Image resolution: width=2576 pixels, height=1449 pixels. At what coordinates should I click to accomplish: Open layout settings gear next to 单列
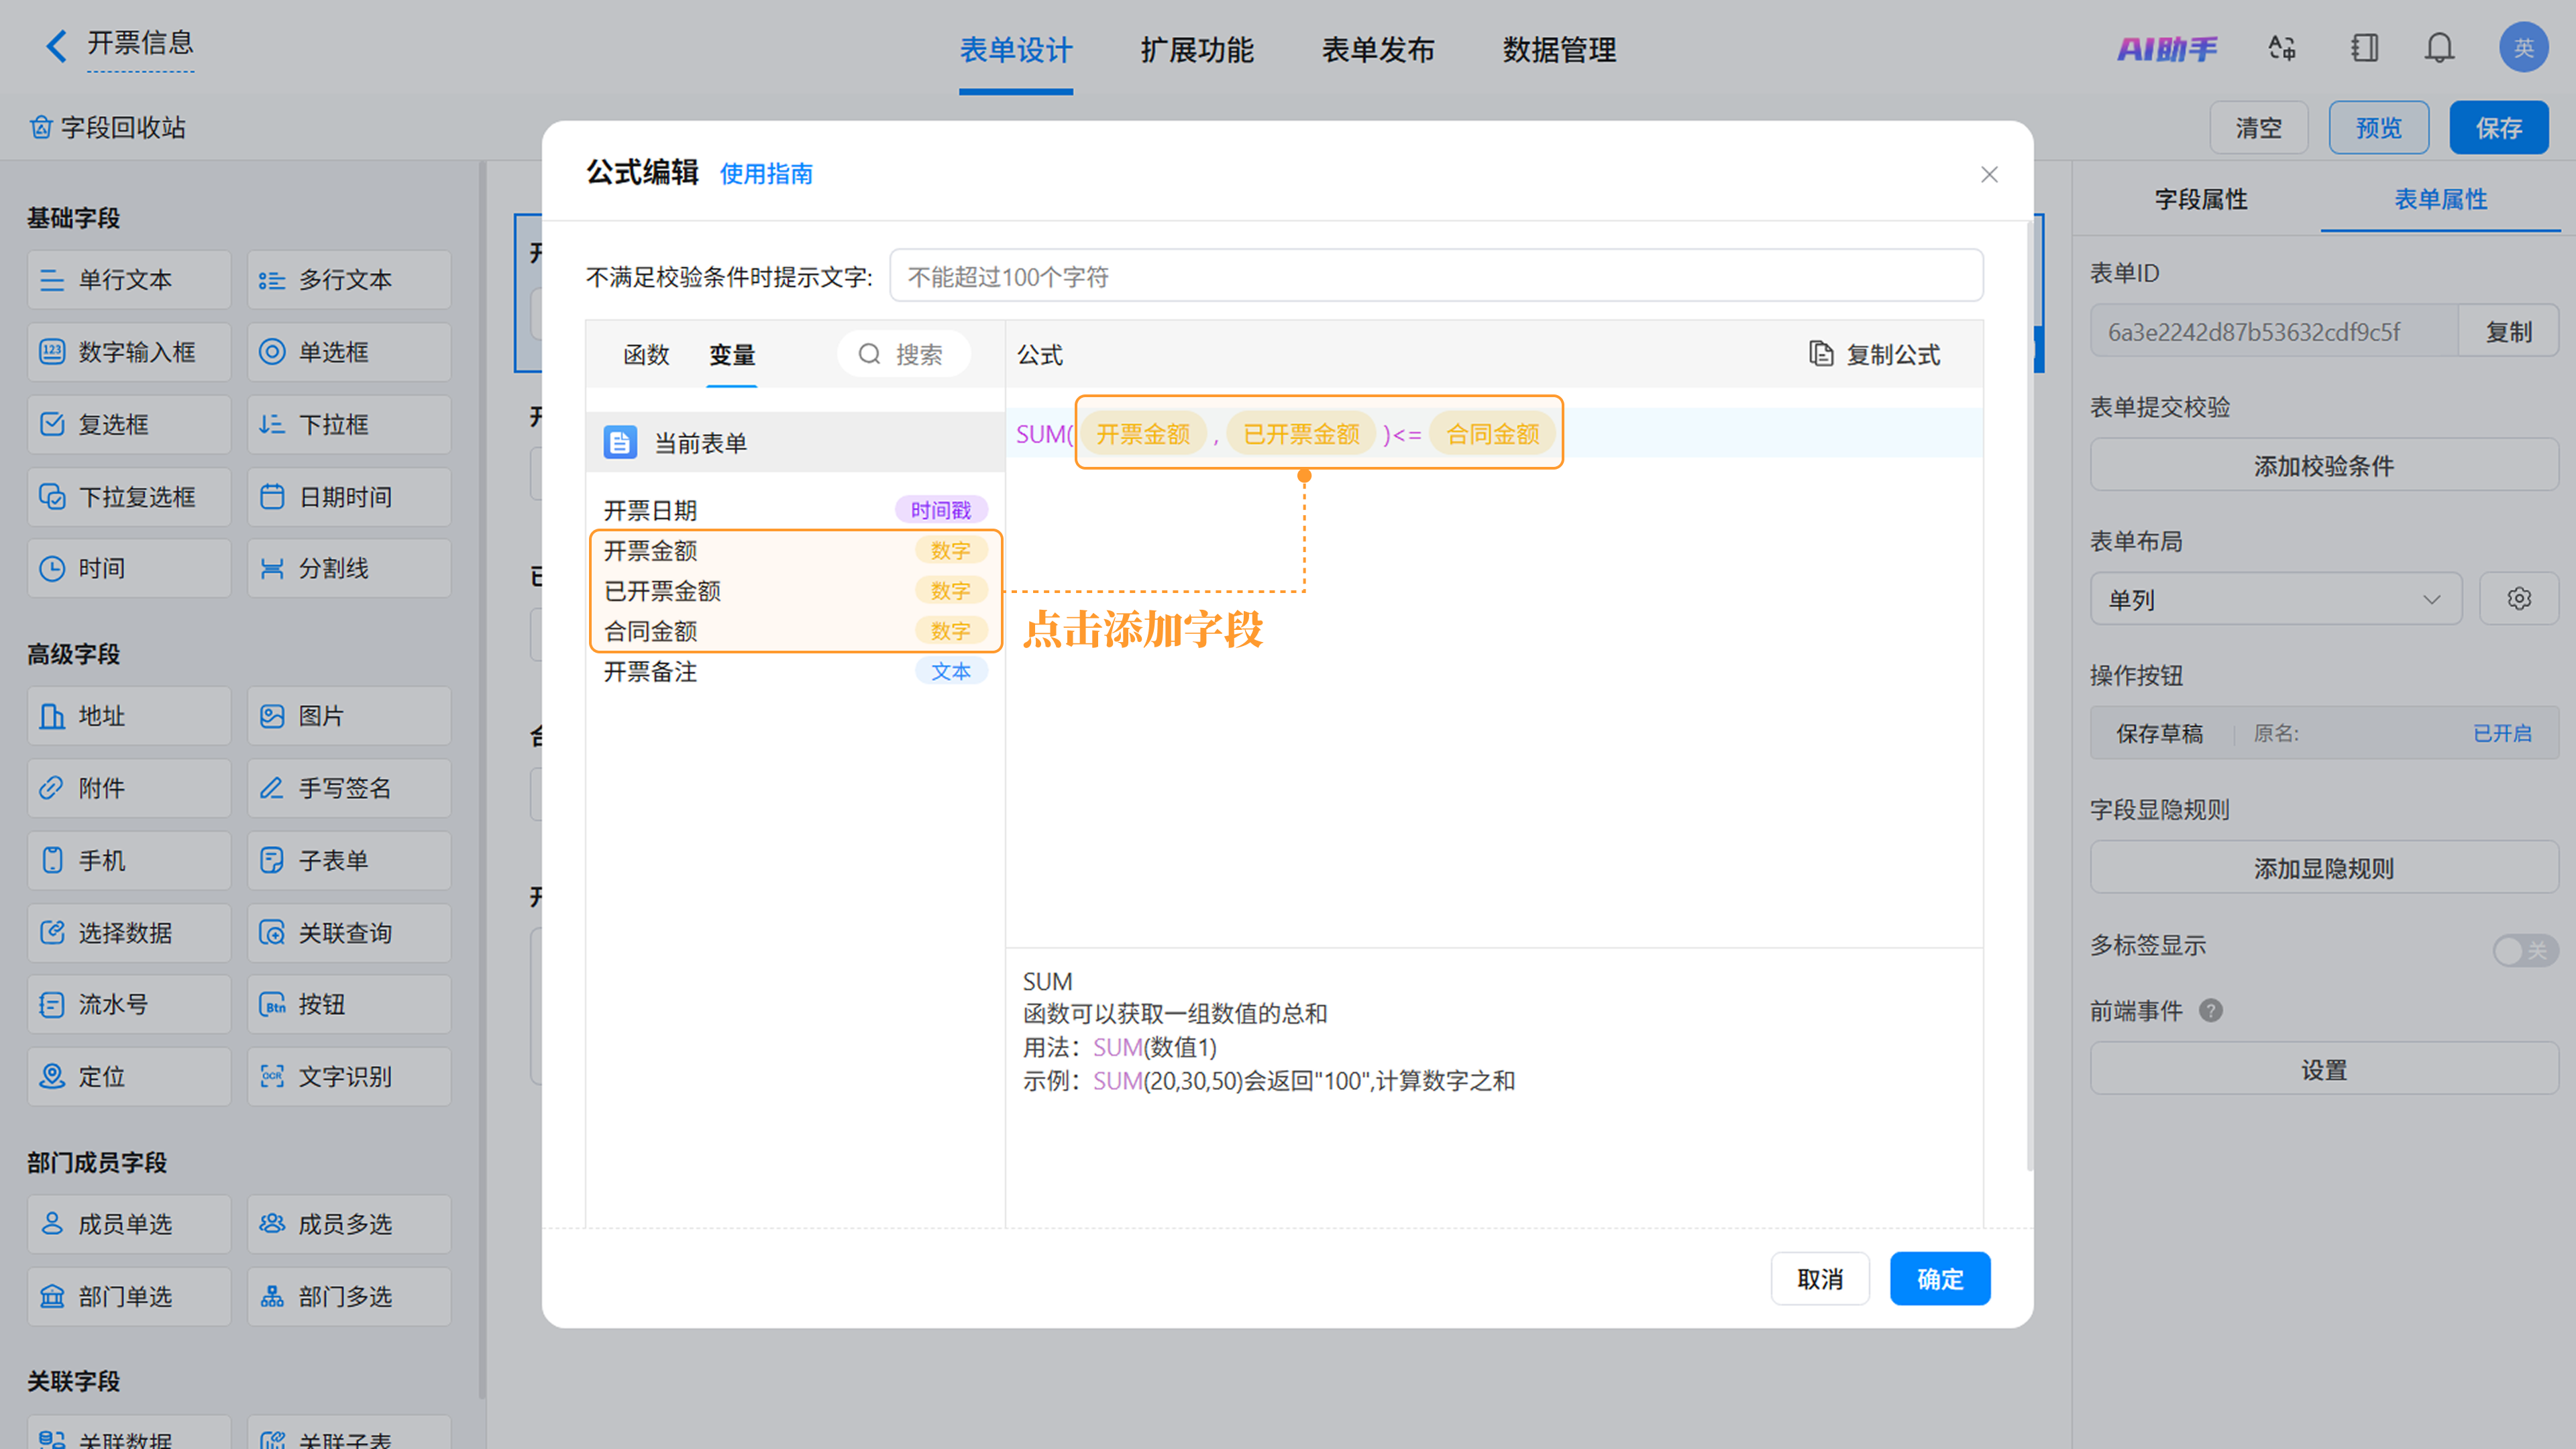2519,599
